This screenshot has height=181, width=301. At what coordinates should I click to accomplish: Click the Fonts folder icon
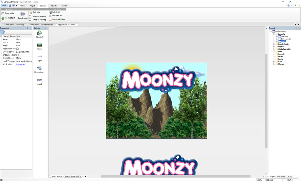tap(277, 59)
